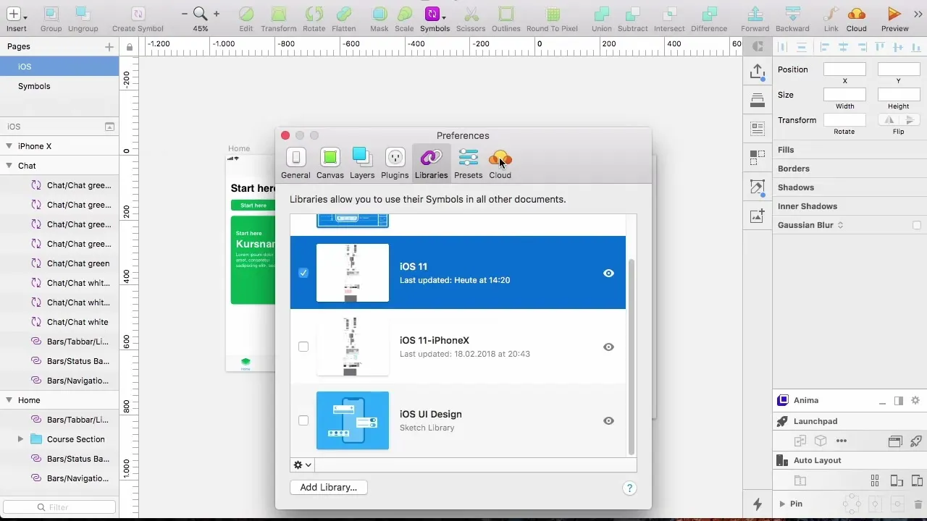Click the Position X input field
The image size is (927, 521).
pyautogui.click(x=844, y=69)
